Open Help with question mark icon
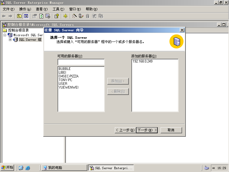The width and height of the screenshot is (229, 172). point(56,16)
